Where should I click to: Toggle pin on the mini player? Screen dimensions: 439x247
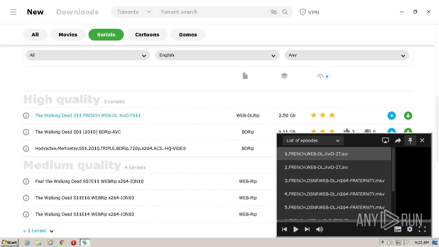point(410,140)
